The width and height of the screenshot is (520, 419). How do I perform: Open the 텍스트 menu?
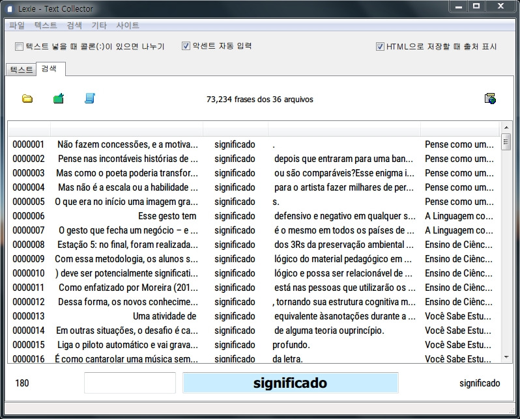coord(46,25)
